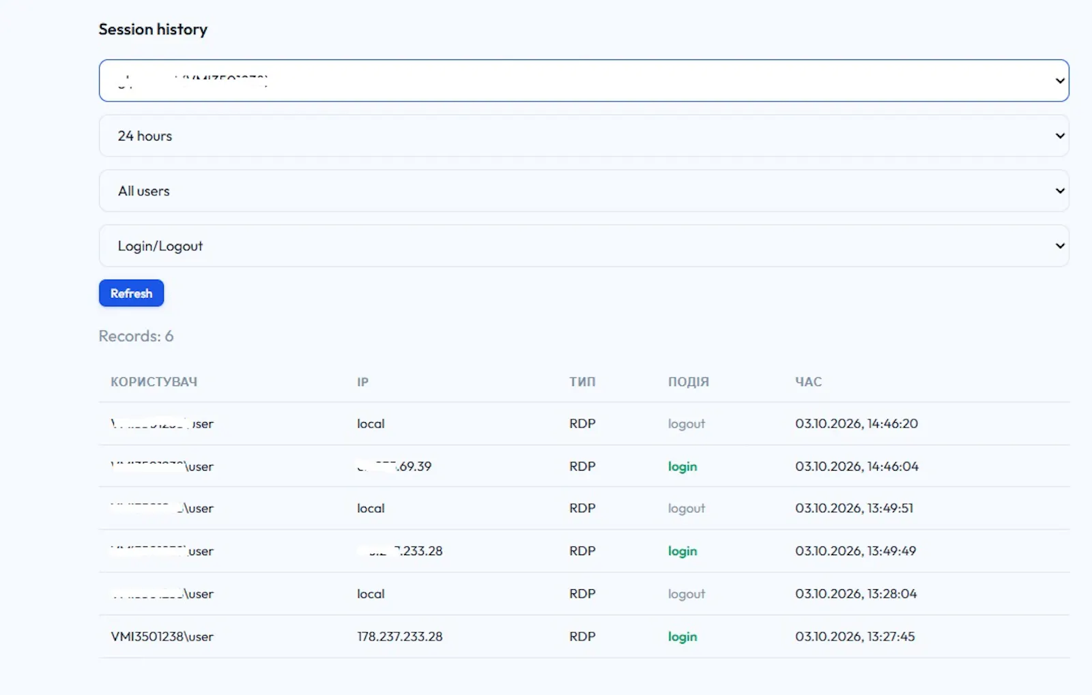
Task: Click the ТИП column header
Action: tap(582, 382)
